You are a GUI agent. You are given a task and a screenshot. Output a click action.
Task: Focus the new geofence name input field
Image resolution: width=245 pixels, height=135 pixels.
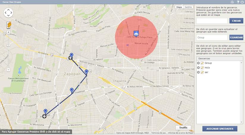click(x=212, y=21)
